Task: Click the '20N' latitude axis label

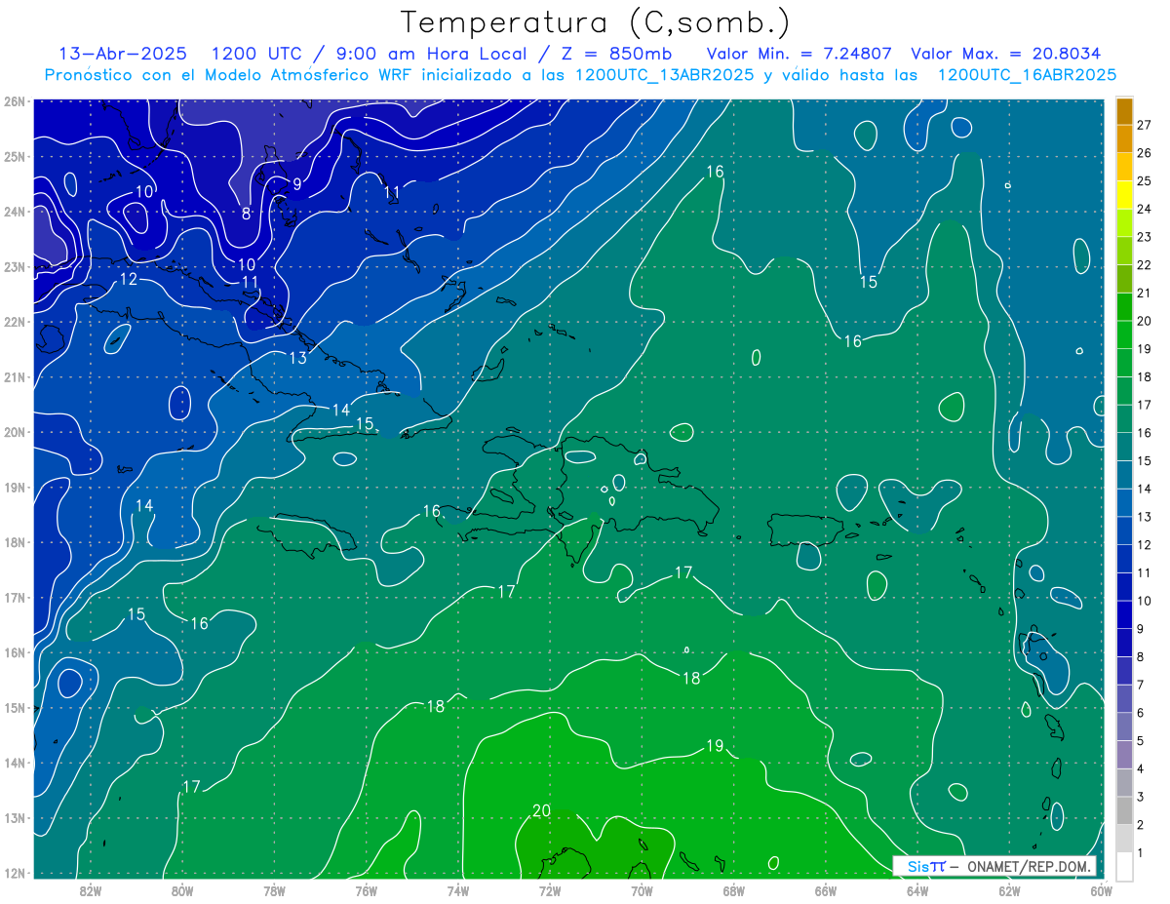Action: pos(14,432)
